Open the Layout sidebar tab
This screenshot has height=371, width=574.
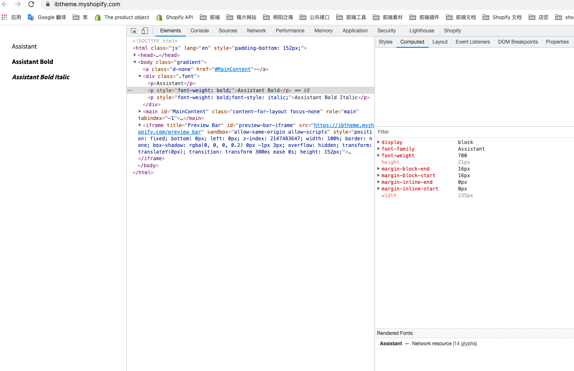click(440, 42)
